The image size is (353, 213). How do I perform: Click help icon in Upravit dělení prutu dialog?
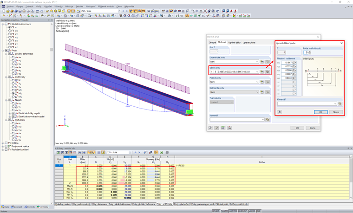[280, 112]
